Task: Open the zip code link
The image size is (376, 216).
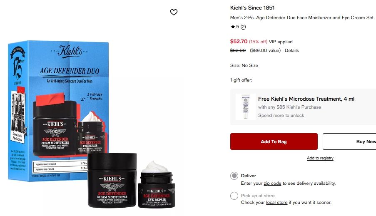Action: click(272, 183)
